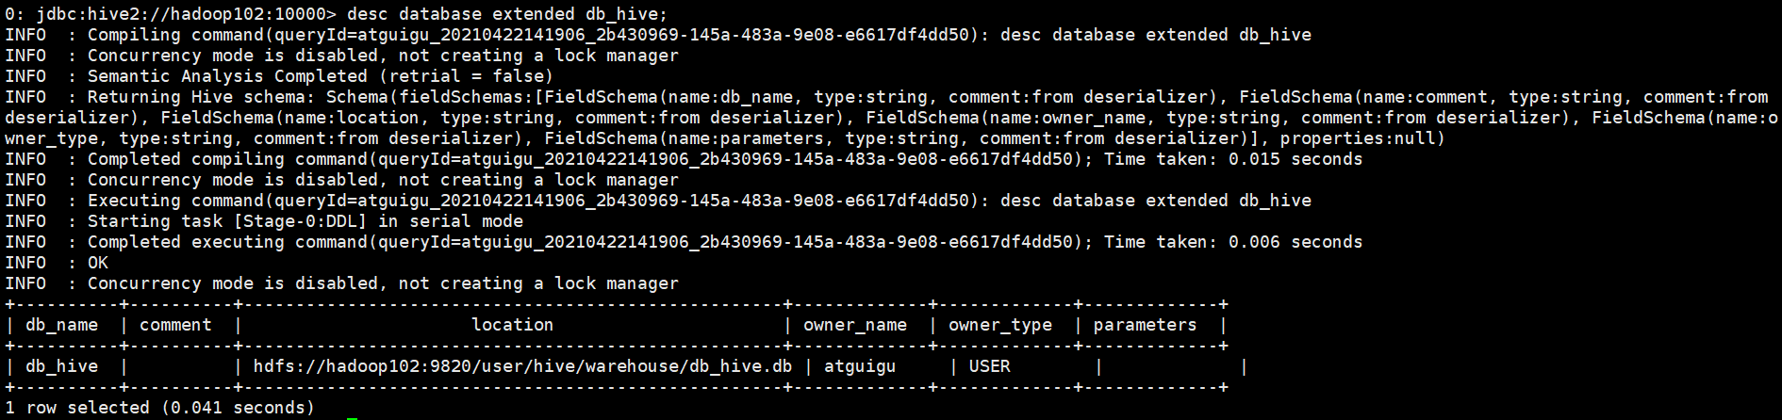This screenshot has height=420, width=1782.
Task: Click the green terminal cursor at bottom
Action: [x=352, y=417]
